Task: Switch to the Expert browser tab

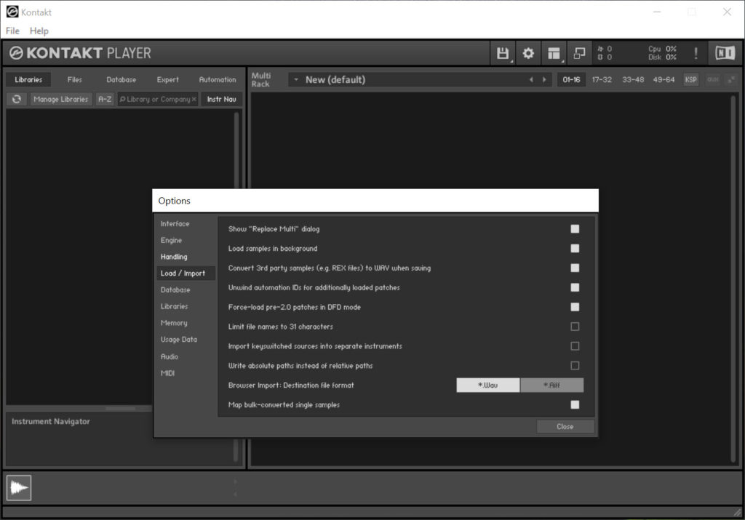Action: pos(168,80)
